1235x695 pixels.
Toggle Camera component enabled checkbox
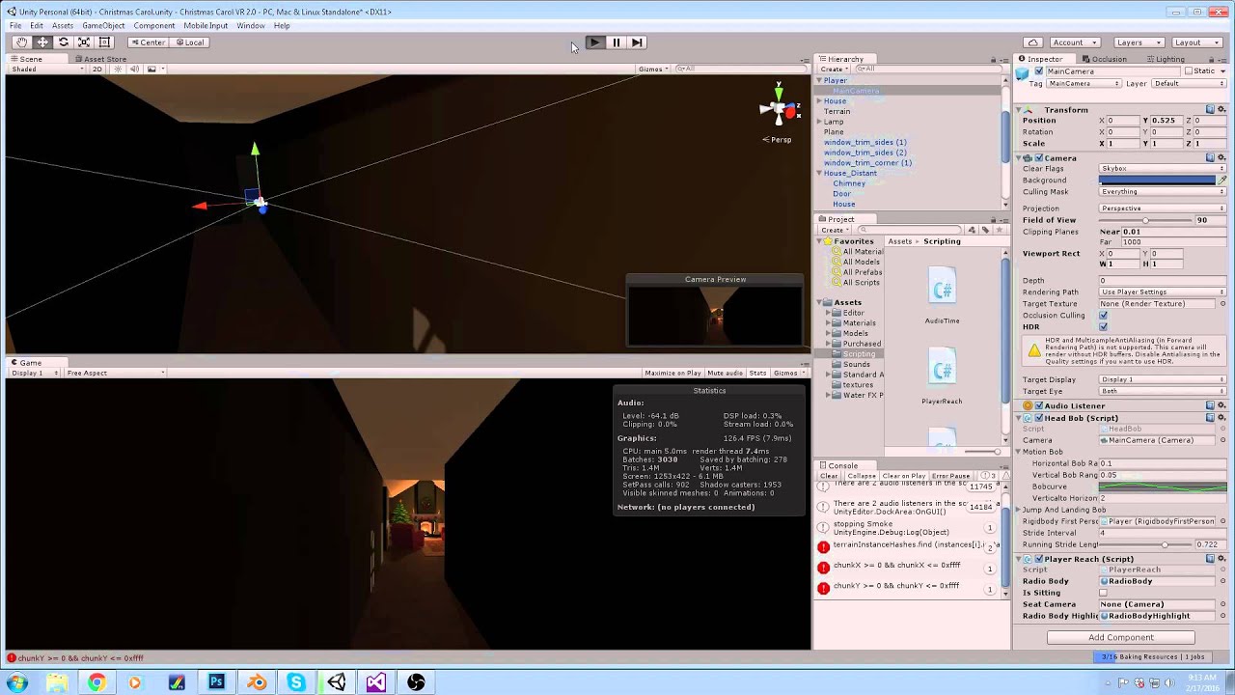coord(1039,157)
